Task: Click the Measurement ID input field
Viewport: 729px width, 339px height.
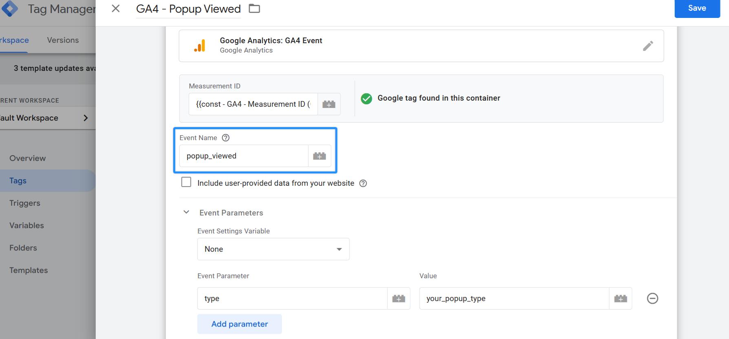Action: [253, 104]
